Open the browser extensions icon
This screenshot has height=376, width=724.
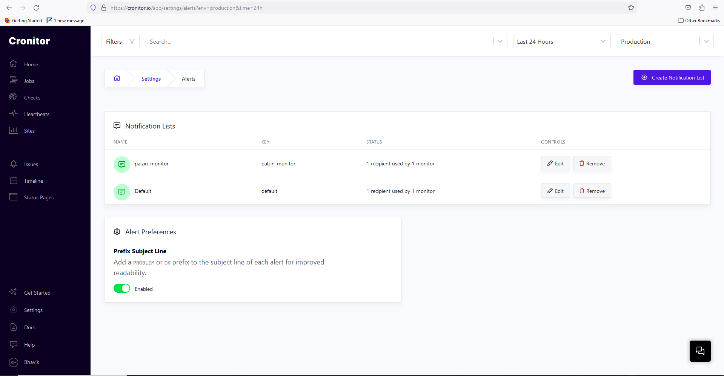pyautogui.click(x=702, y=8)
